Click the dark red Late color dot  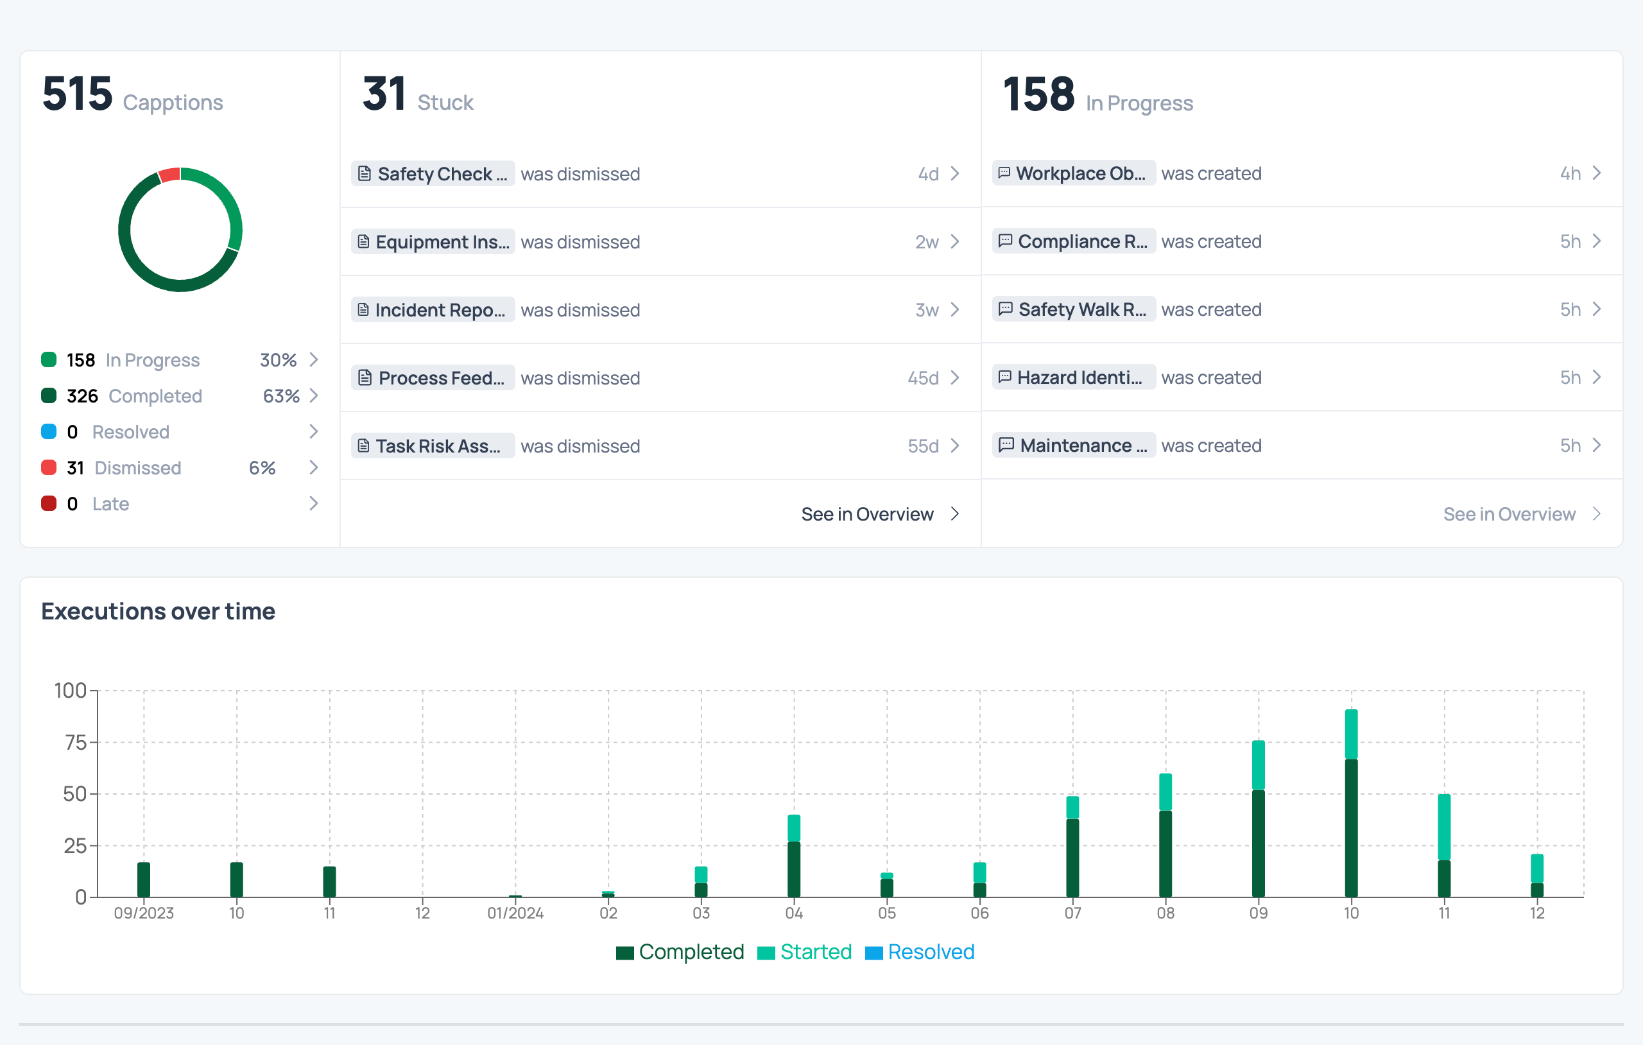[x=48, y=504]
